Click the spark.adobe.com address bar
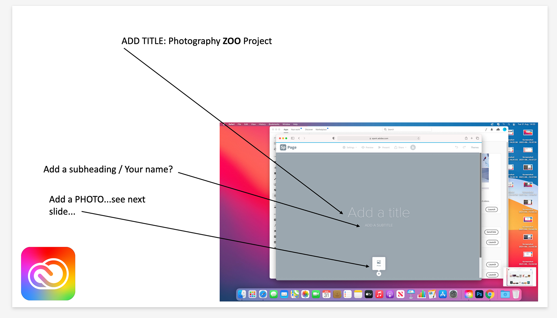 379,138
